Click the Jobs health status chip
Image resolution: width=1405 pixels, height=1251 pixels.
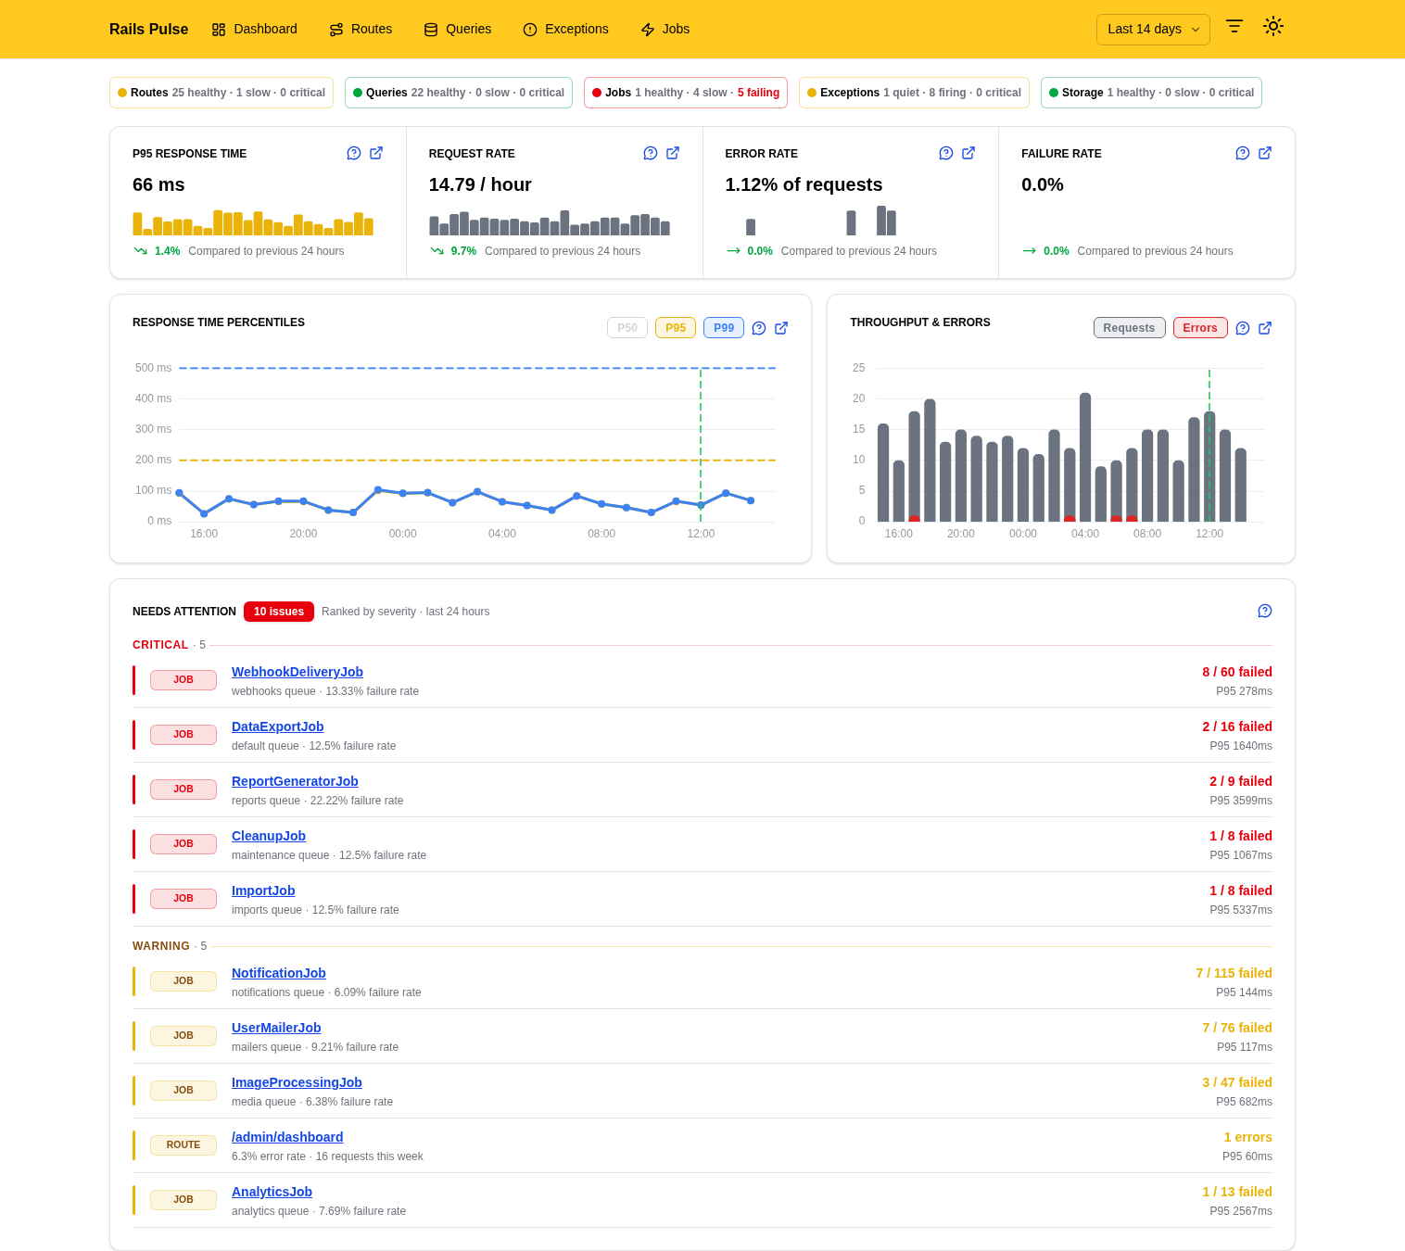[x=686, y=93]
